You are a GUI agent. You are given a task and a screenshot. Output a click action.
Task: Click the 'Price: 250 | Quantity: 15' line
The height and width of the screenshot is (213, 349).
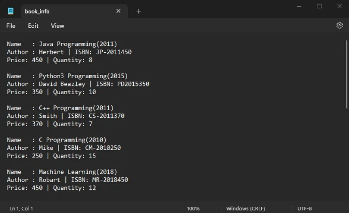tap(51, 156)
